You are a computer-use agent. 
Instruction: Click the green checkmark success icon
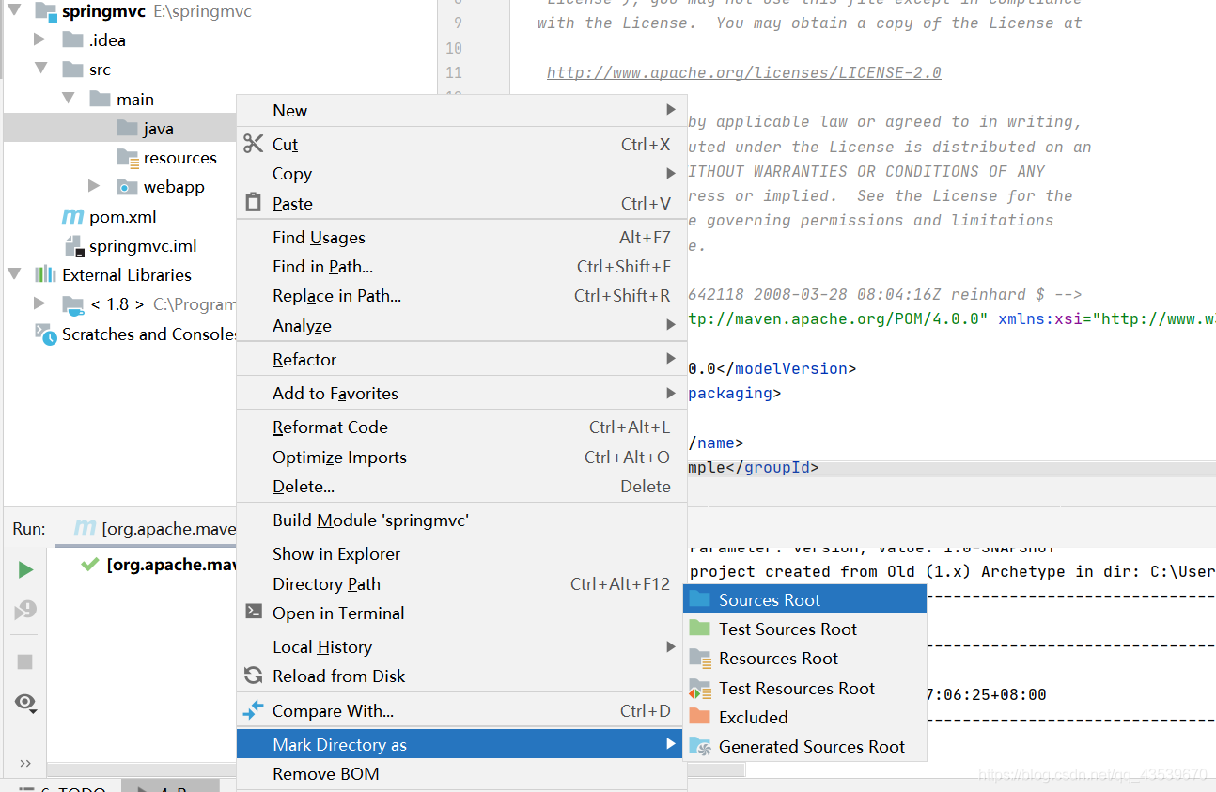(x=90, y=565)
